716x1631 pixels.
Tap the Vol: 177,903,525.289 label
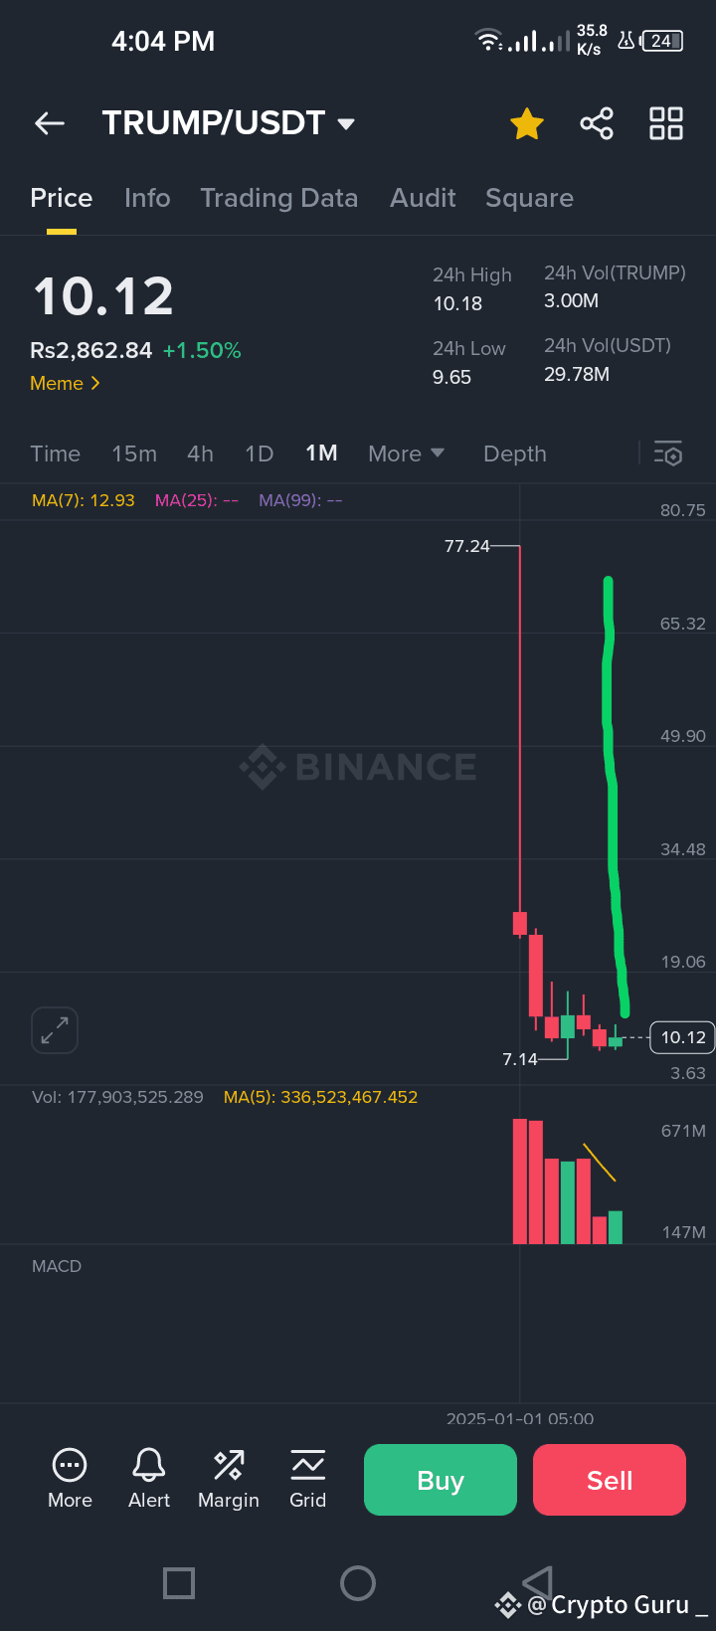coord(117,1097)
